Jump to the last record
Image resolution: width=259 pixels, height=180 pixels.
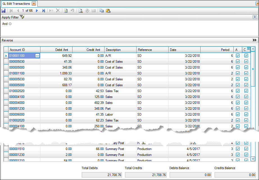[44, 11]
